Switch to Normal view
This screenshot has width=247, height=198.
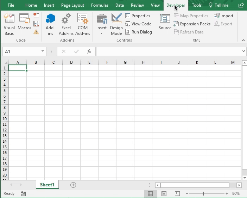(x=150, y=193)
